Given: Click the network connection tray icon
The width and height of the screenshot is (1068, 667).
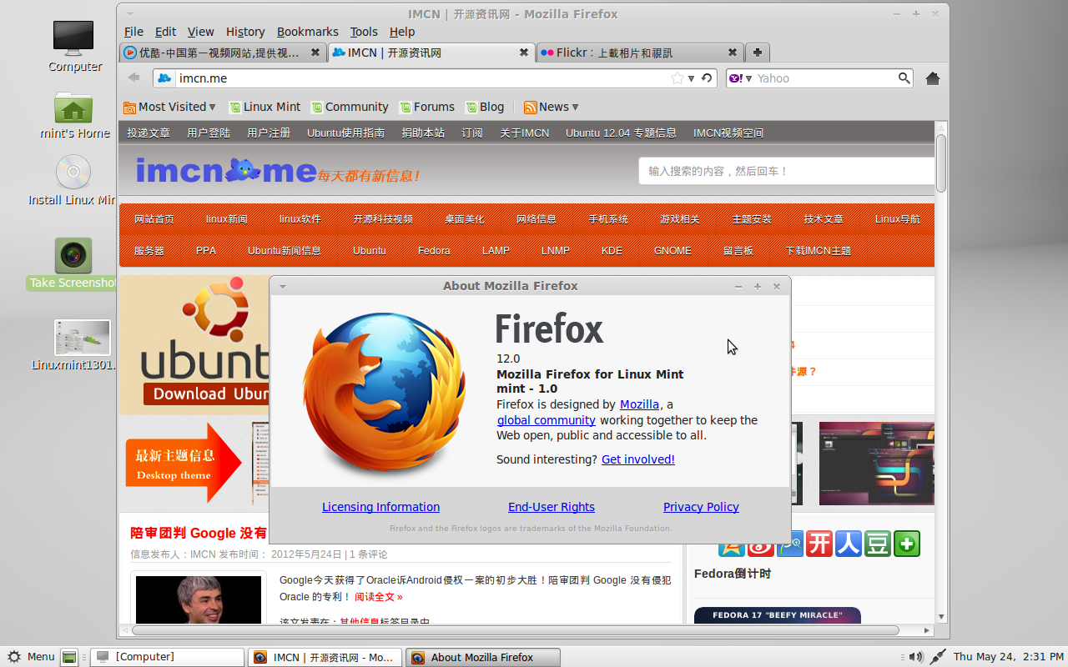Looking at the screenshot, I should point(938,657).
